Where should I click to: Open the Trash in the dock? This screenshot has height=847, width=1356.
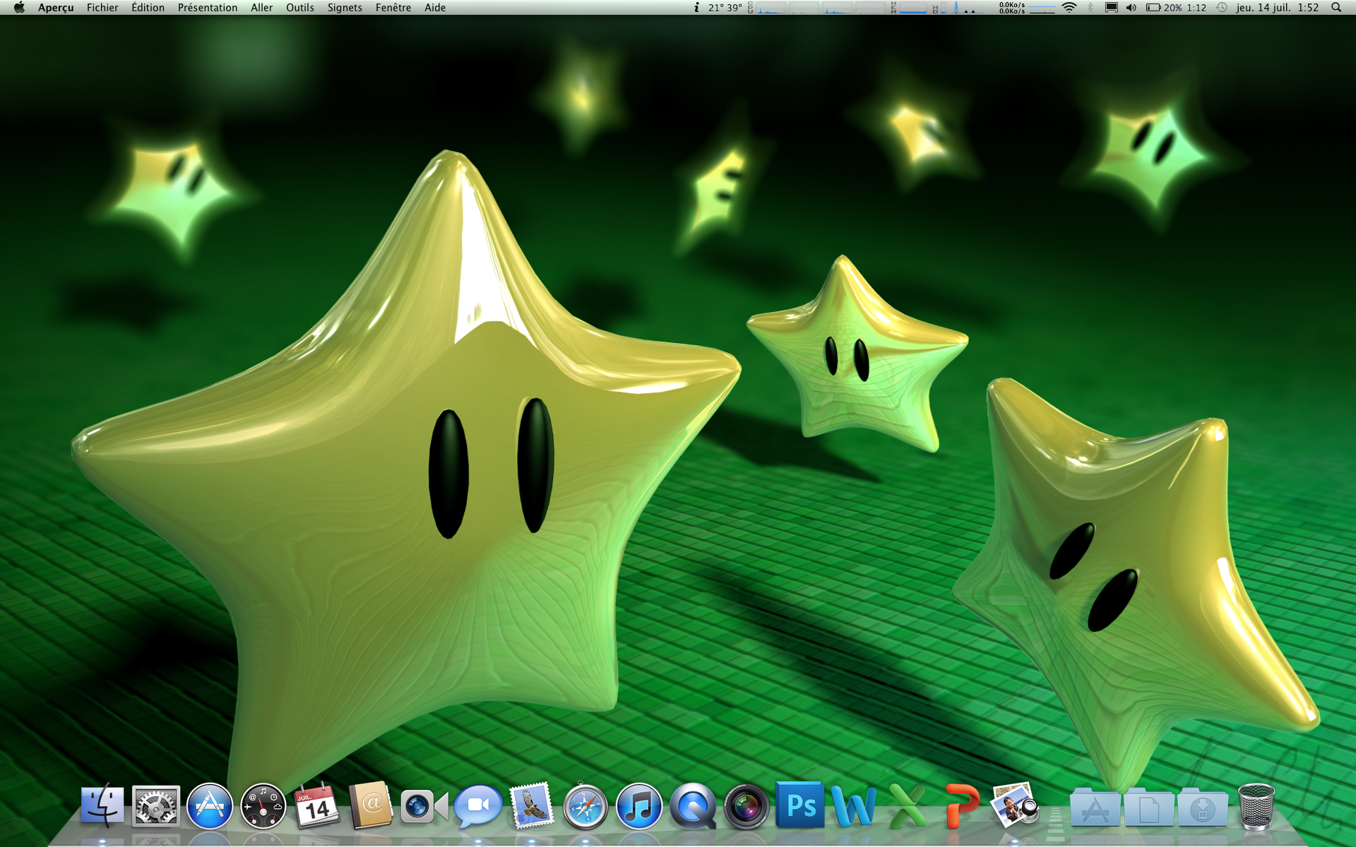(x=1256, y=805)
